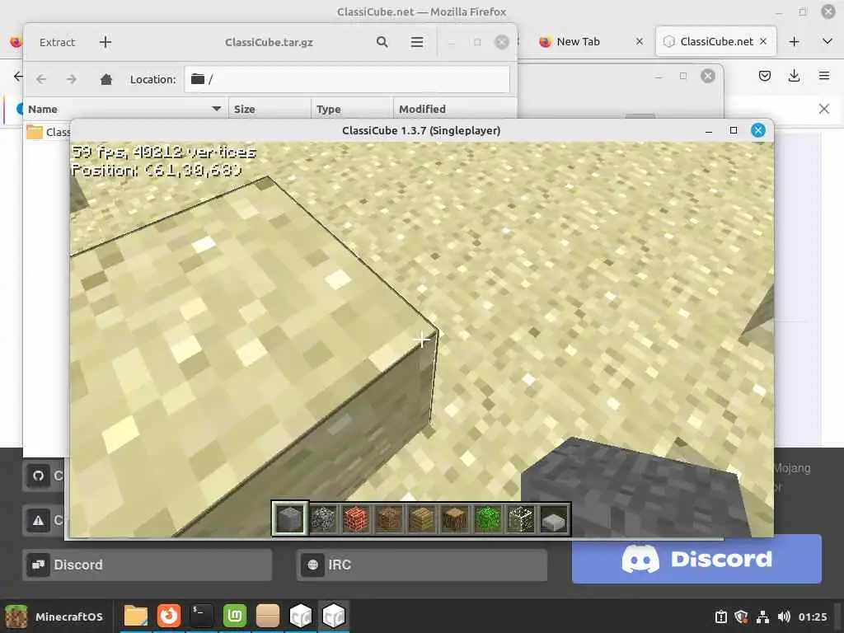The width and height of the screenshot is (844, 633).
Task: Sort archive by Size column
Action: [x=270, y=109]
